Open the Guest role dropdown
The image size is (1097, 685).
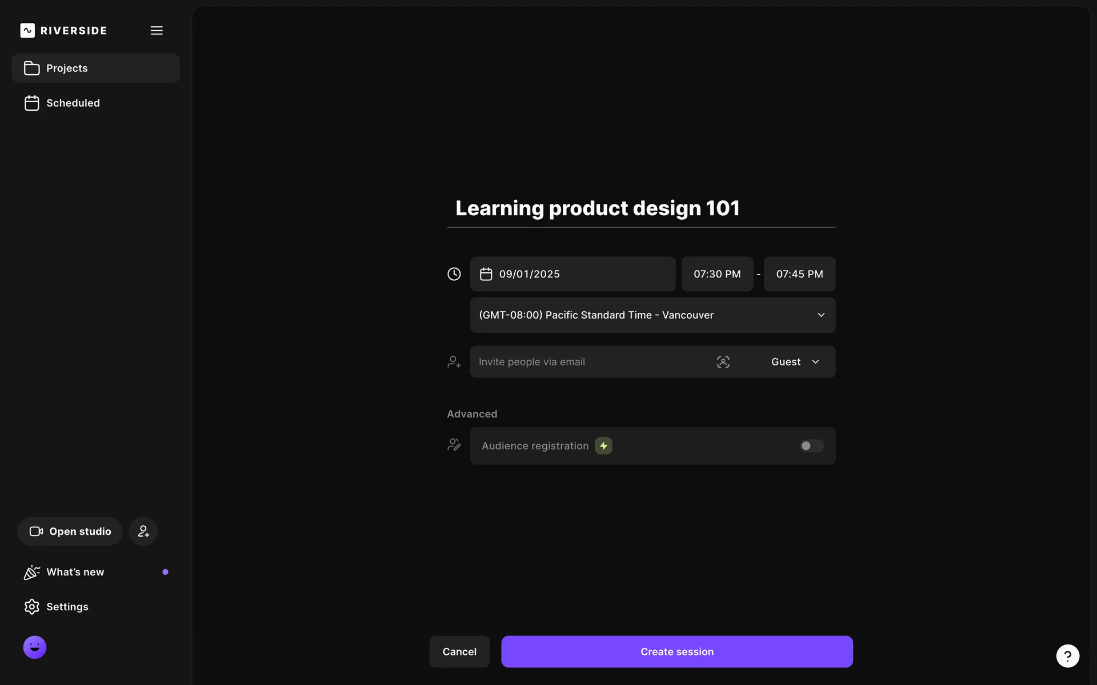pyautogui.click(x=795, y=362)
